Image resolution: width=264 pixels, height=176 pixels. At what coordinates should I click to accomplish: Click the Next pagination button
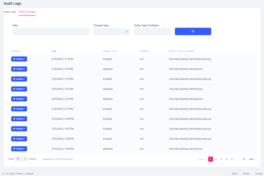(251, 159)
